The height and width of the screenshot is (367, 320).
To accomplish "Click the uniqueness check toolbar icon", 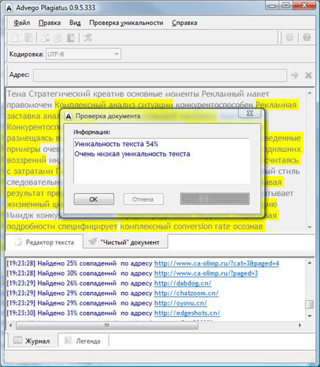I will point(88,37).
